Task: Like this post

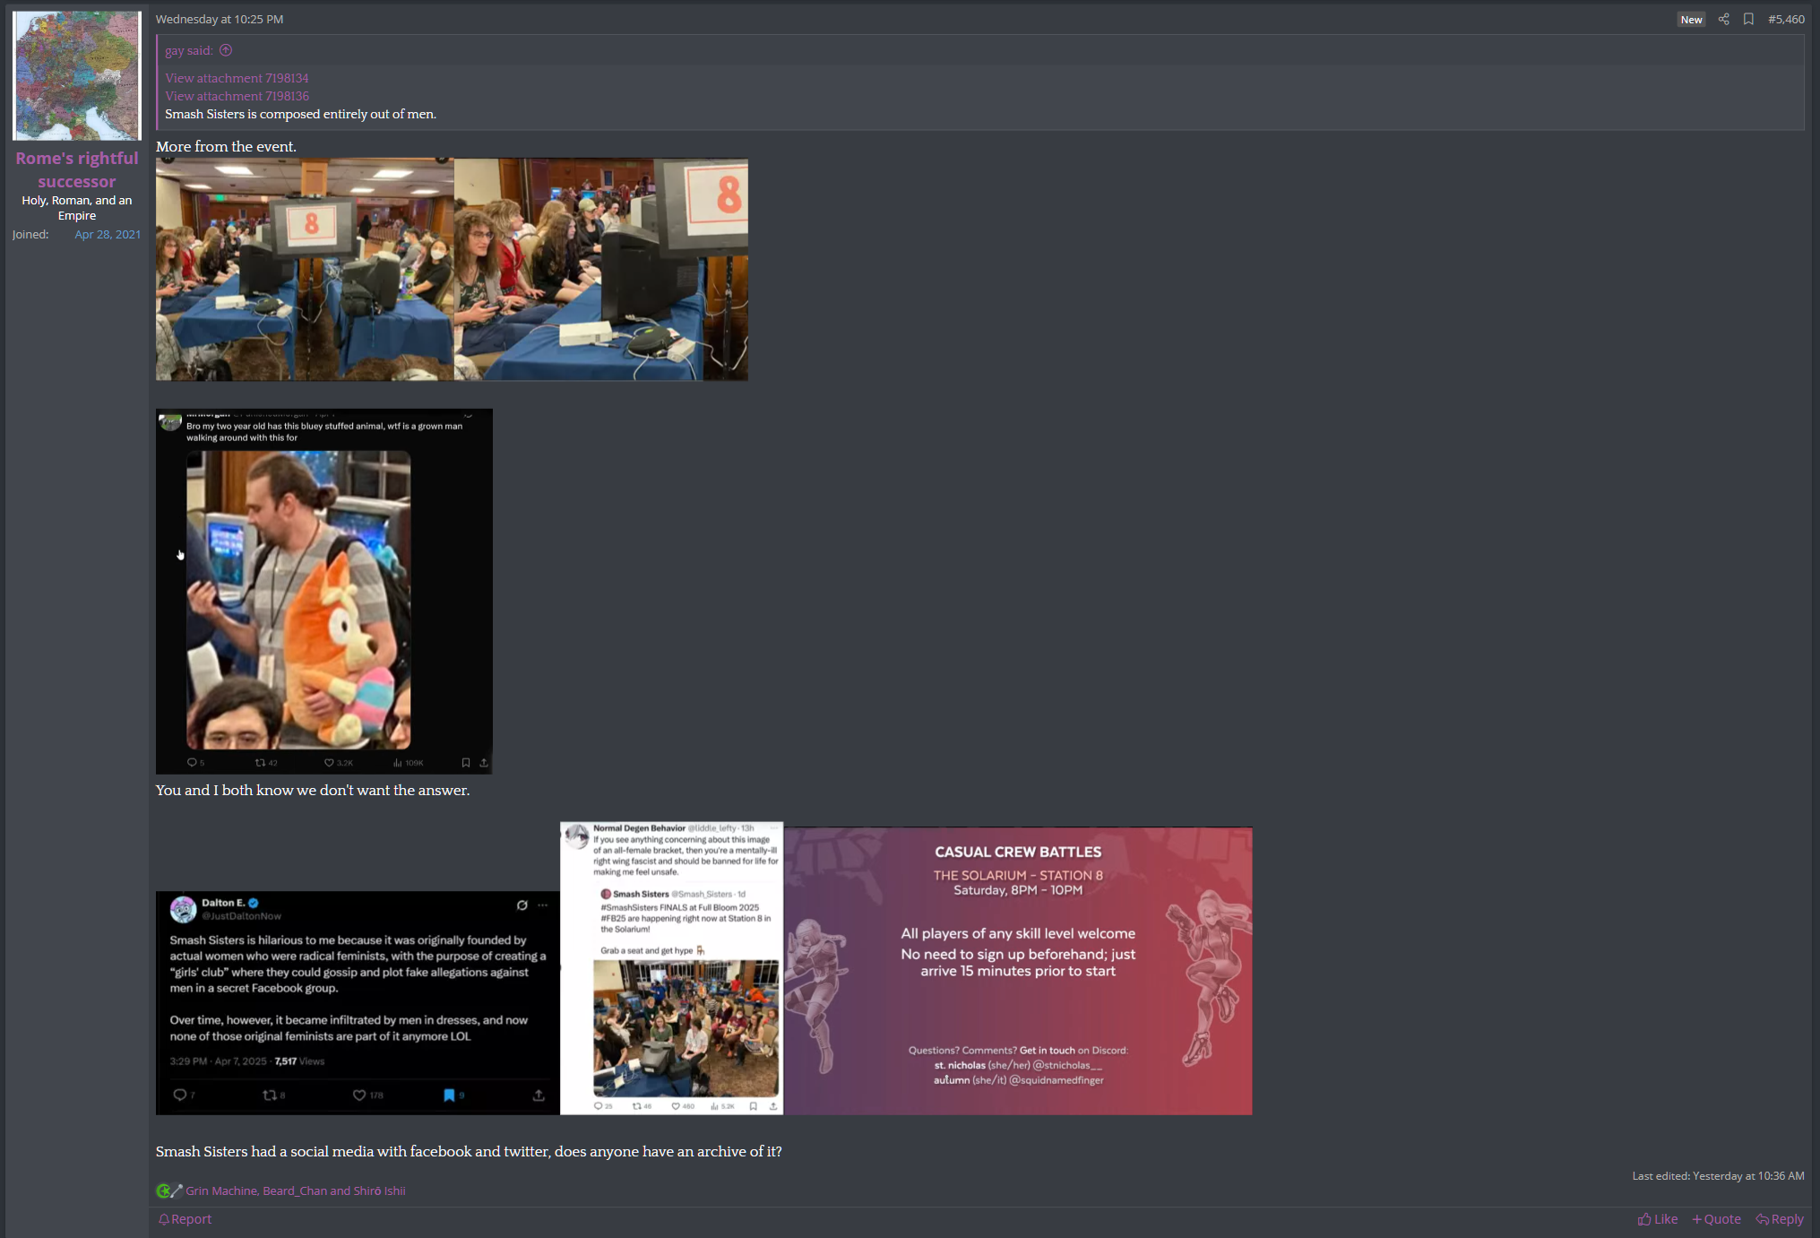Action: pyautogui.click(x=1658, y=1219)
